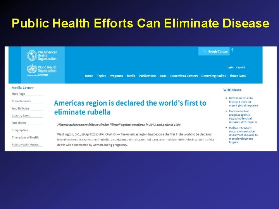Click the World Health Organization Americas logo
Viewport: 279px width, 209px height.
[x=42, y=70]
